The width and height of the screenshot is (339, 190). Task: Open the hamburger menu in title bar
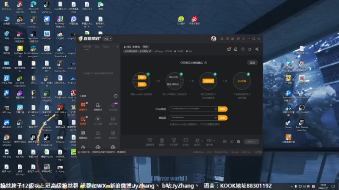coord(243,39)
